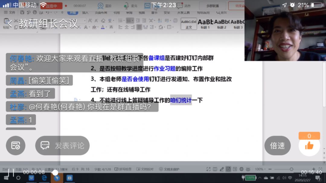Toggle 拼写检查 spell check
Viewport: 326px width, 183px height.
pyautogui.click(x=123, y=169)
